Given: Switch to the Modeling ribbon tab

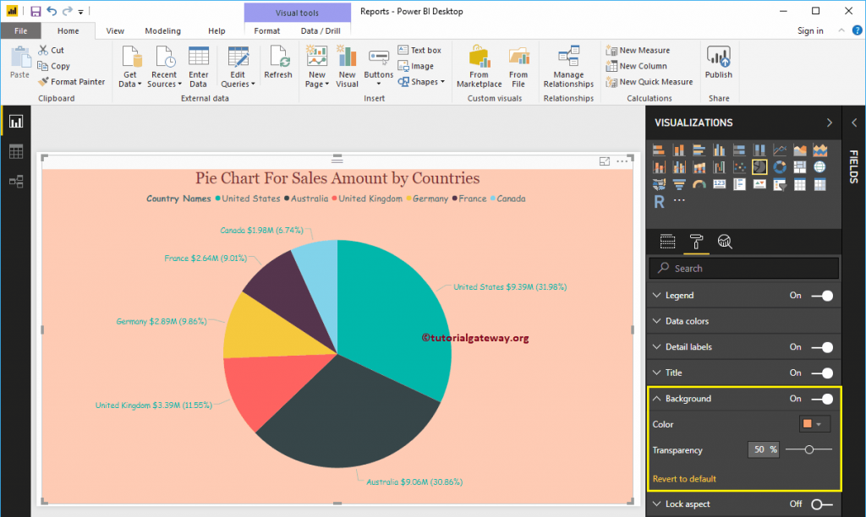Looking at the screenshot, I should point(162,30).
